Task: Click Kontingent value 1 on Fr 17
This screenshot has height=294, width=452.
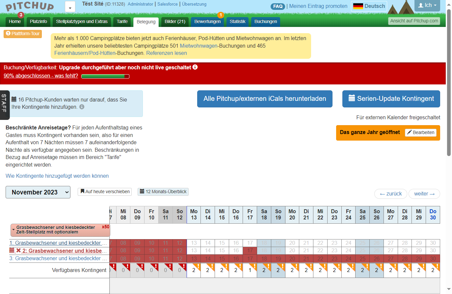Action: click(250, 270)
